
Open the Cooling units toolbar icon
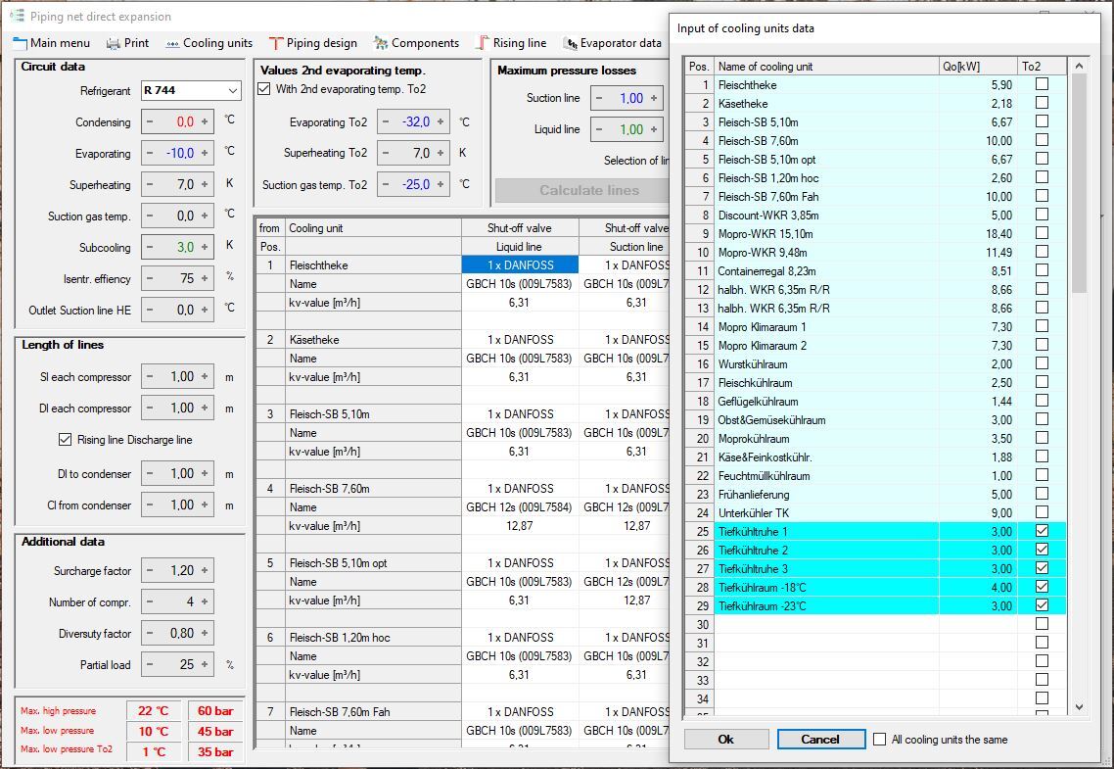click(x=172, y=43)
